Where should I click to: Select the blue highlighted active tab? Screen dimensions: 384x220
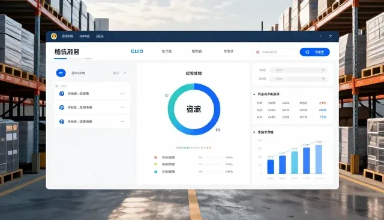pyautogui.click(x=137, y=51)
